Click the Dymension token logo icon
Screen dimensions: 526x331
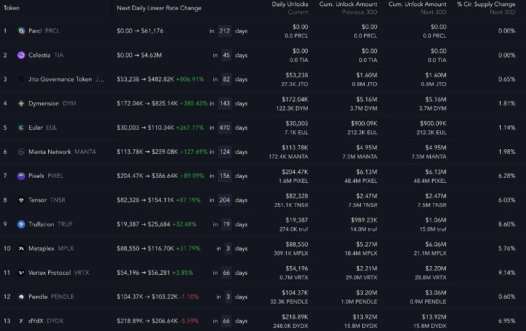pyautogui.click(x=21, y=103)
